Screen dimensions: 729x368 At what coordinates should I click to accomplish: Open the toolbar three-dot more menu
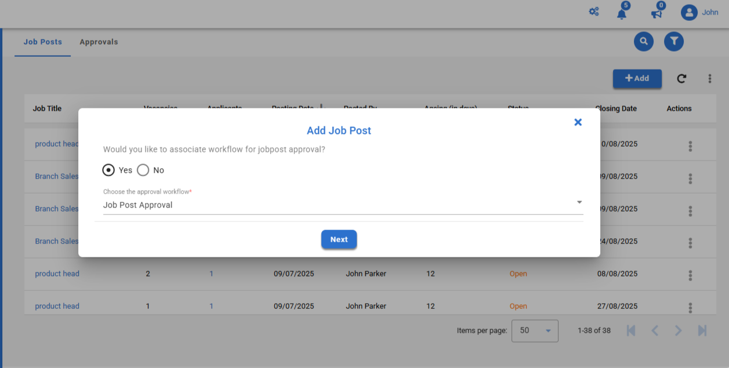click(x=710, y=79)
